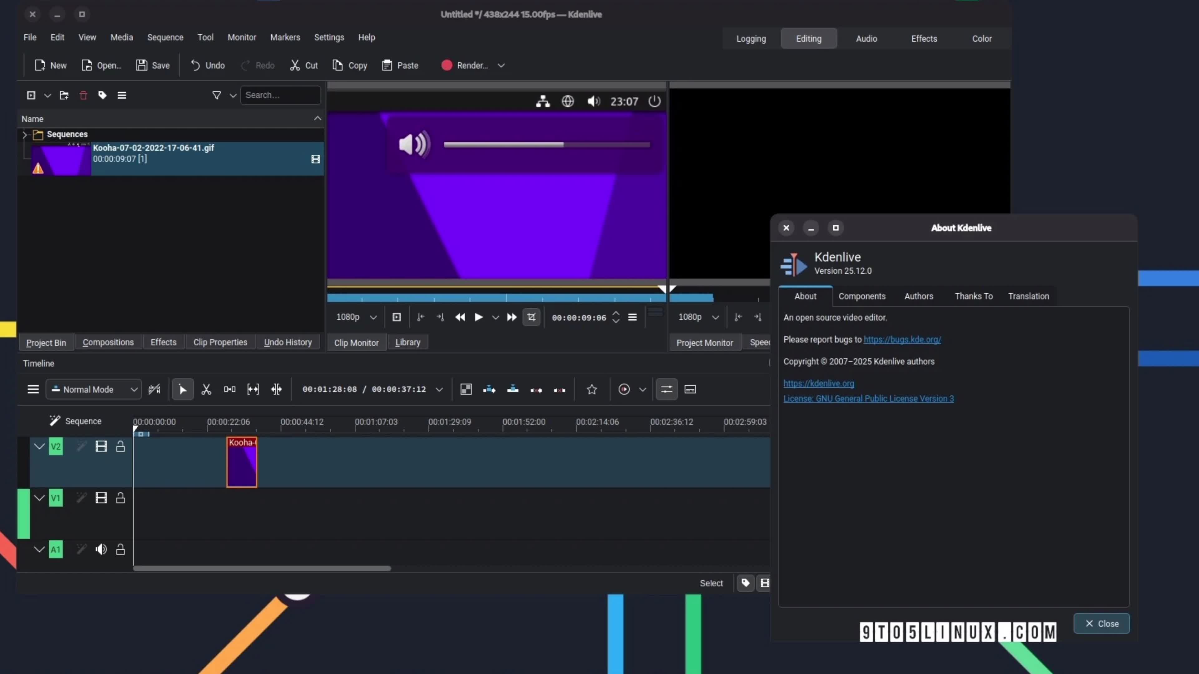
Task: Open the tags editor in Project Bin
Action: coord(102,95)
